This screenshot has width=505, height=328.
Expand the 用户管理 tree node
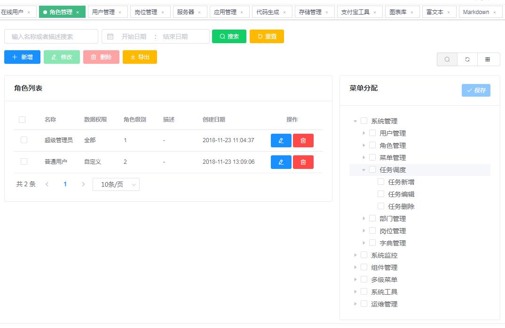click(363, 133)
